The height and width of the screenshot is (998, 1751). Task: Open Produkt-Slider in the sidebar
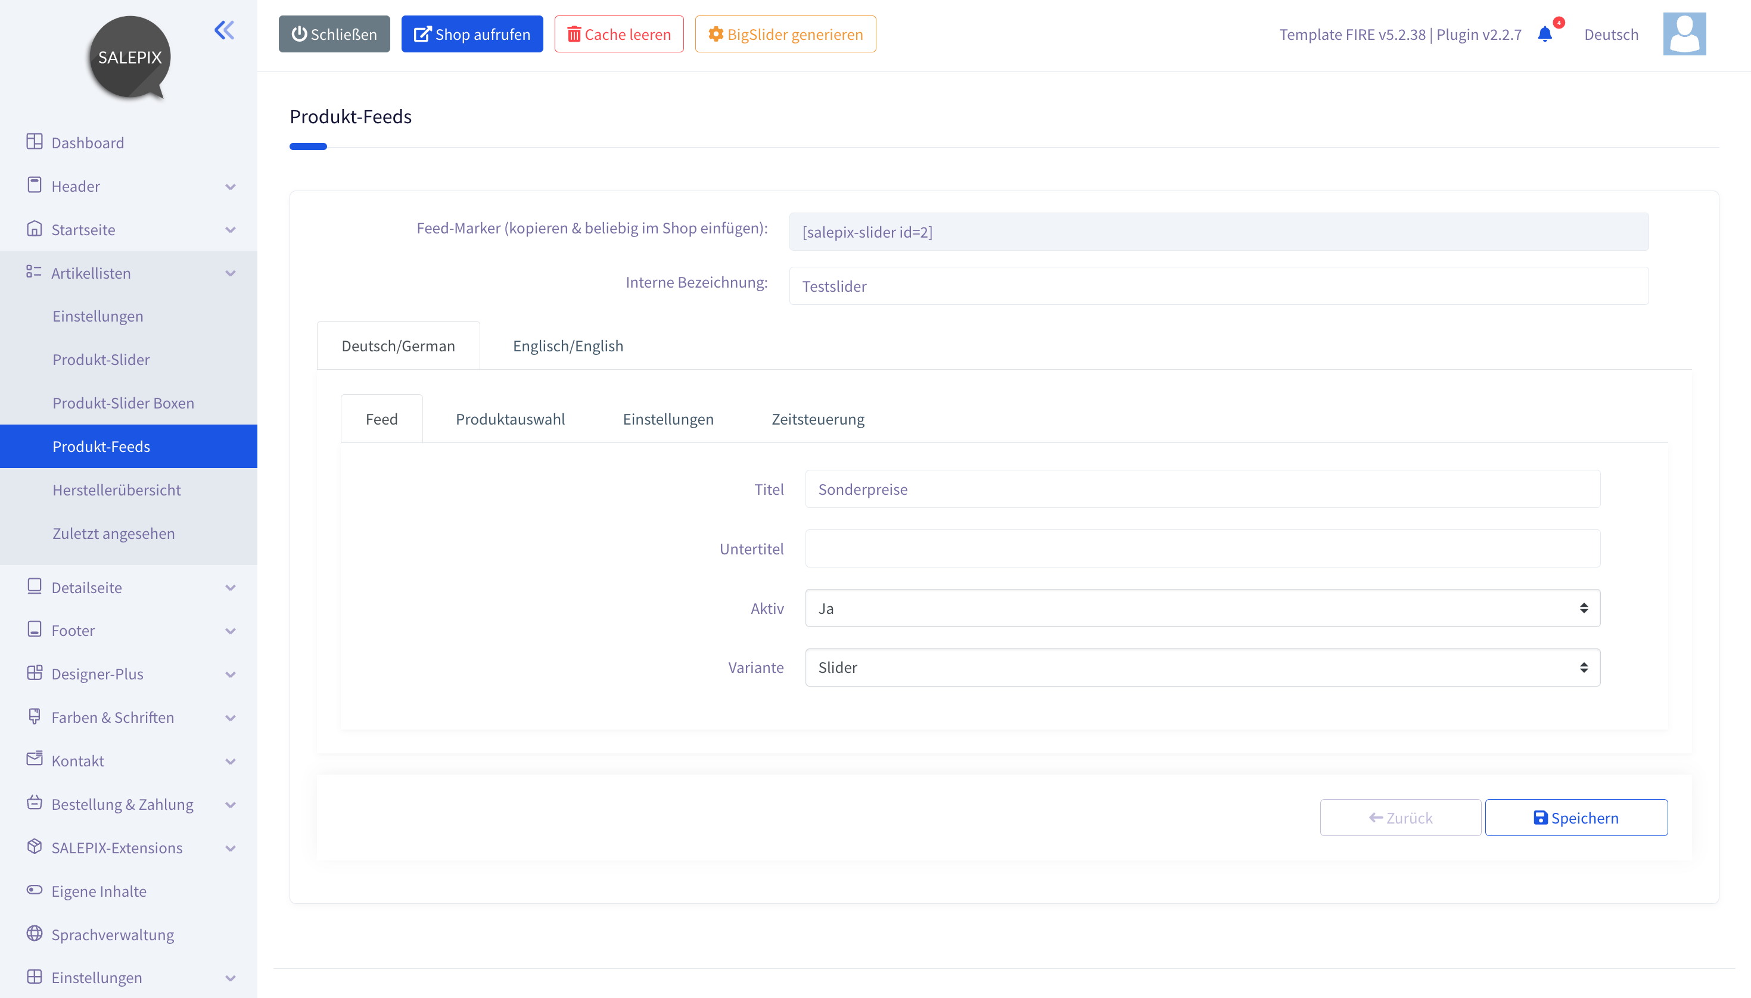(x=101, y=359)
